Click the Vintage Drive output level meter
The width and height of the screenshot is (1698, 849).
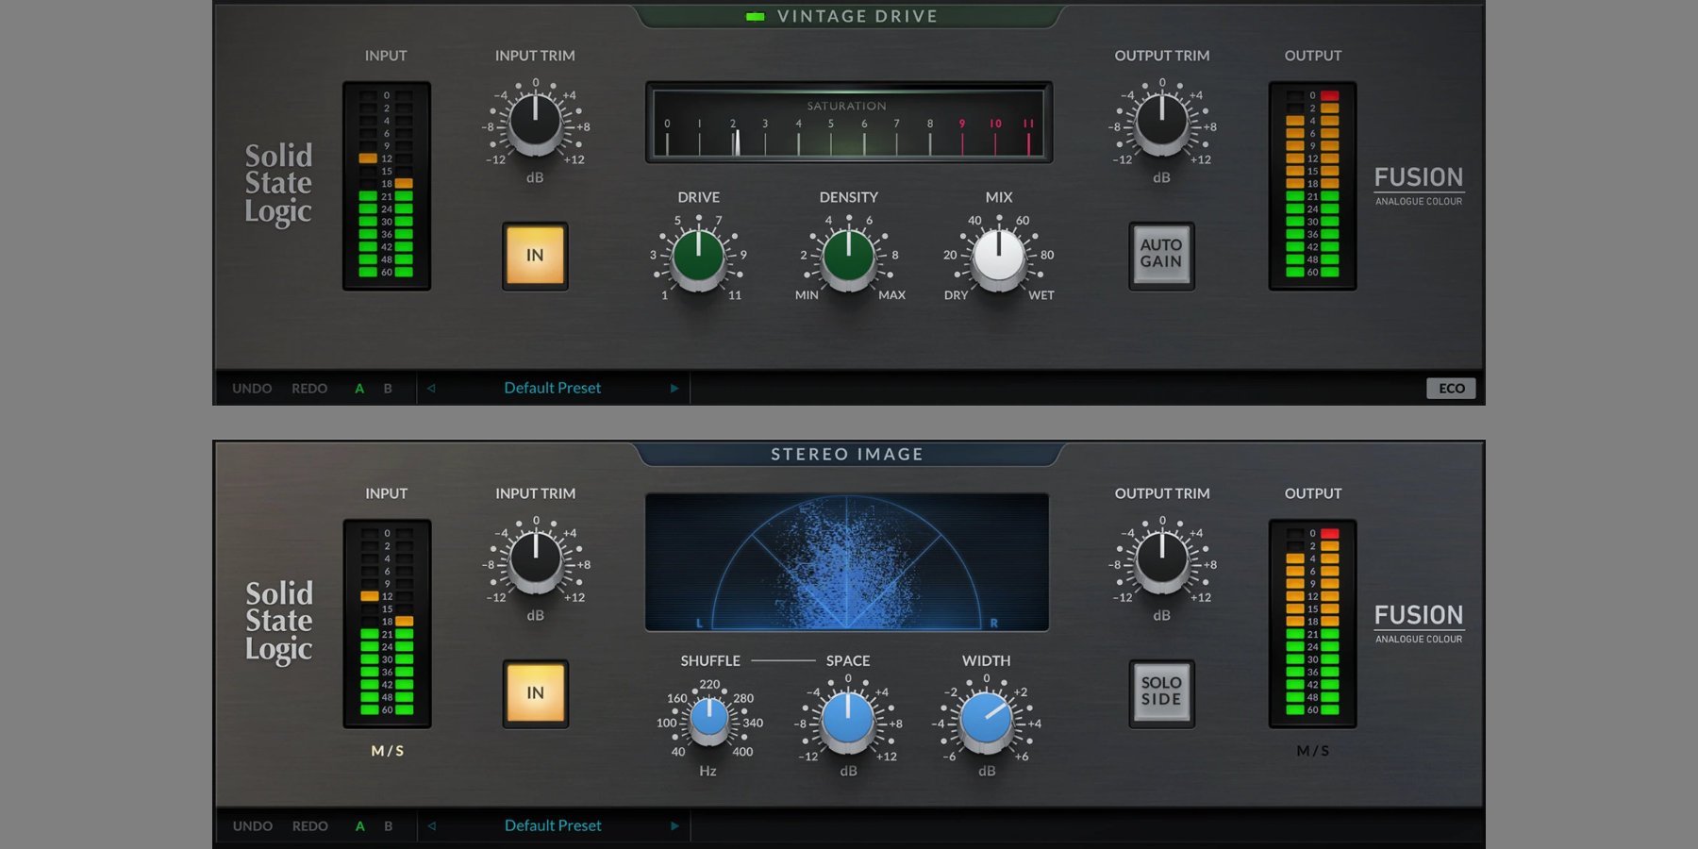(x=1312, y=185)
